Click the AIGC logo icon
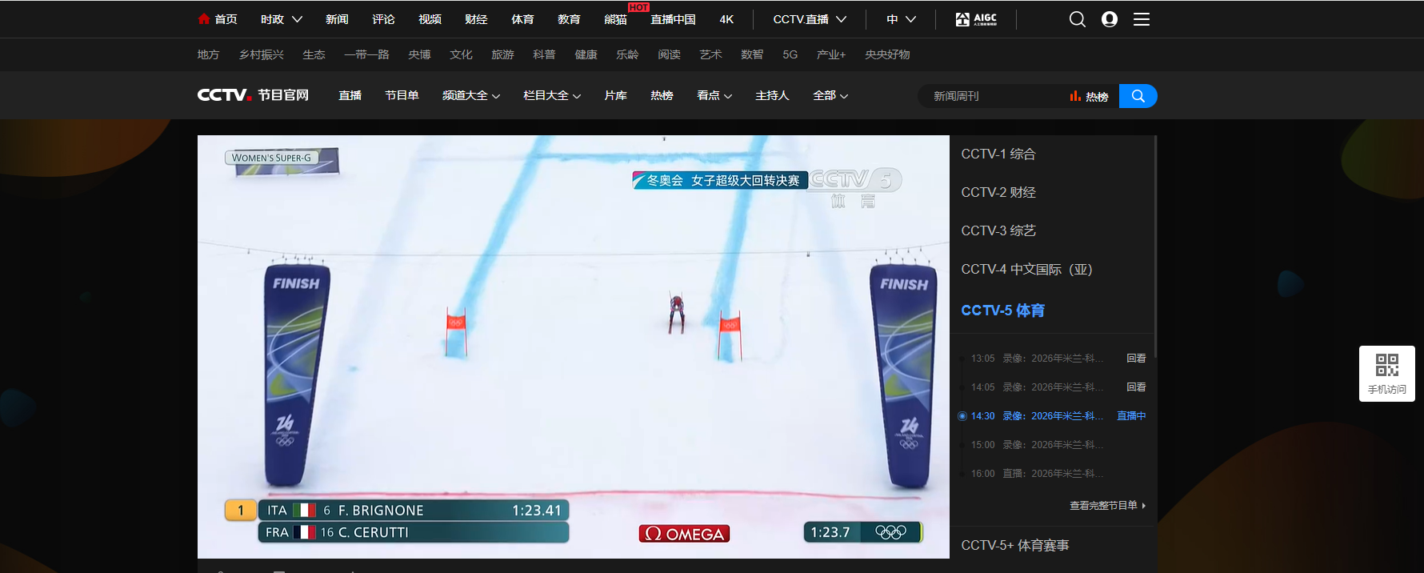Viewport: 1424px width, 573px height. [x=976, y=19]
